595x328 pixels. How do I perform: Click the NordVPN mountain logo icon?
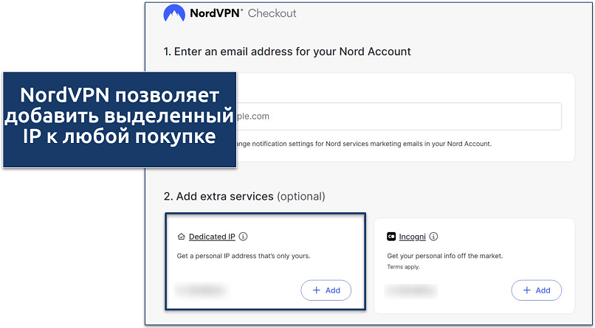175,13
